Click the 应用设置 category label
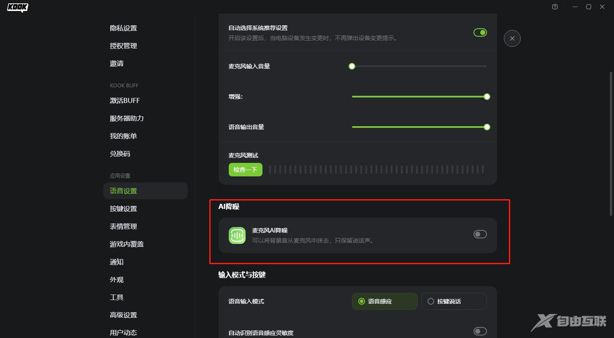The height and width of the screenshot is (338, 614). (120, 176)
